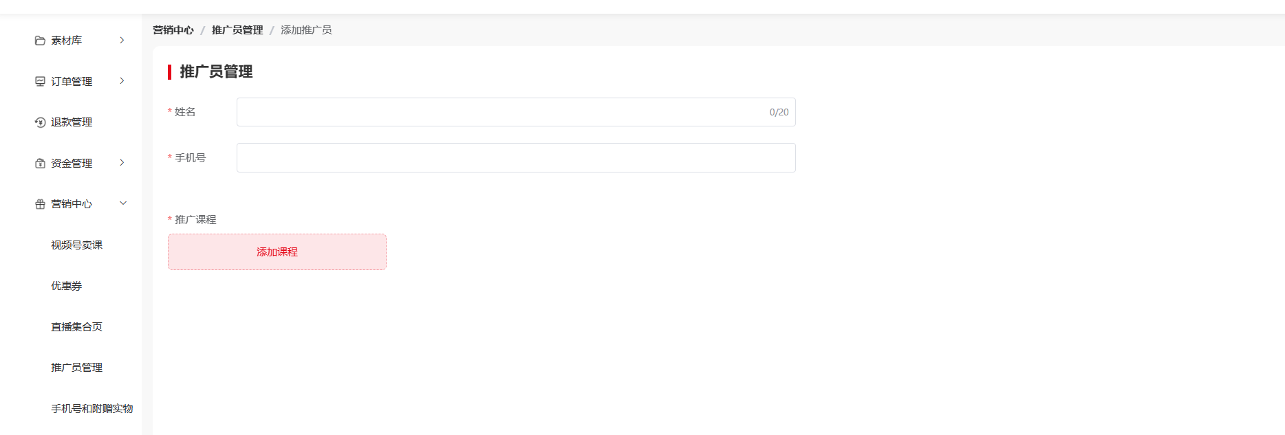Open 视频号卖课 menu item
Image resolution: width=1285 pixels, height=435 pixels.
76,245
